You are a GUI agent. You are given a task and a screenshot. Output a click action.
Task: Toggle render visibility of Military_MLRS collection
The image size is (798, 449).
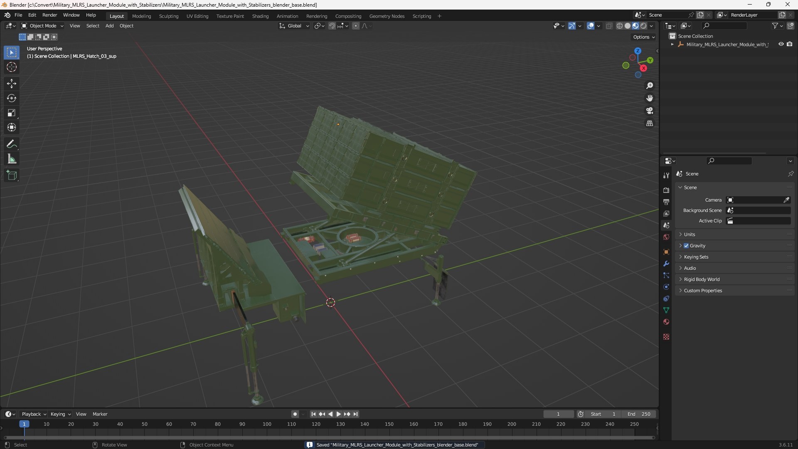790,44
